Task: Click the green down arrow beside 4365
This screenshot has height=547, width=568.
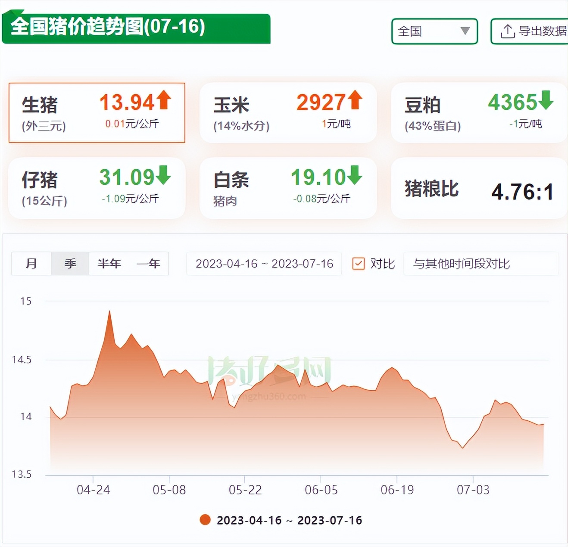Action: point(546,100)
